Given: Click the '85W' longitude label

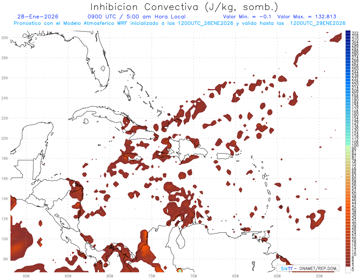Looking at the screenshot, I should [68, 276].
